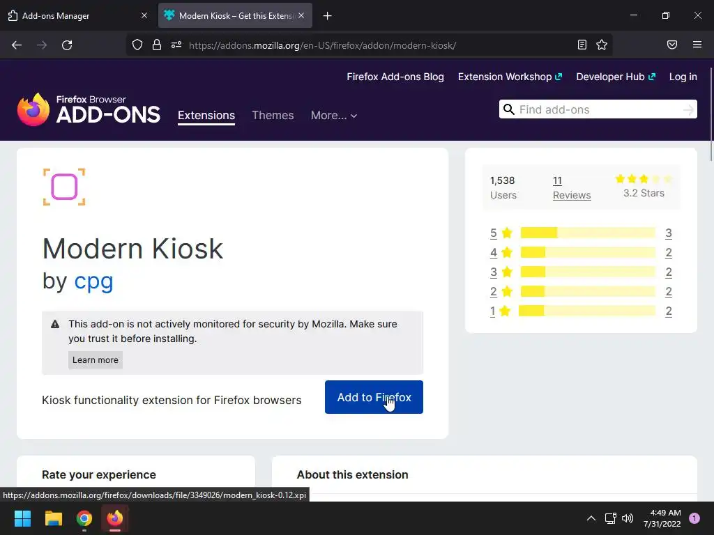Screen dimensions: 714x535
Task: Reload the page with the refresh icon
Action: coord(67,45)
